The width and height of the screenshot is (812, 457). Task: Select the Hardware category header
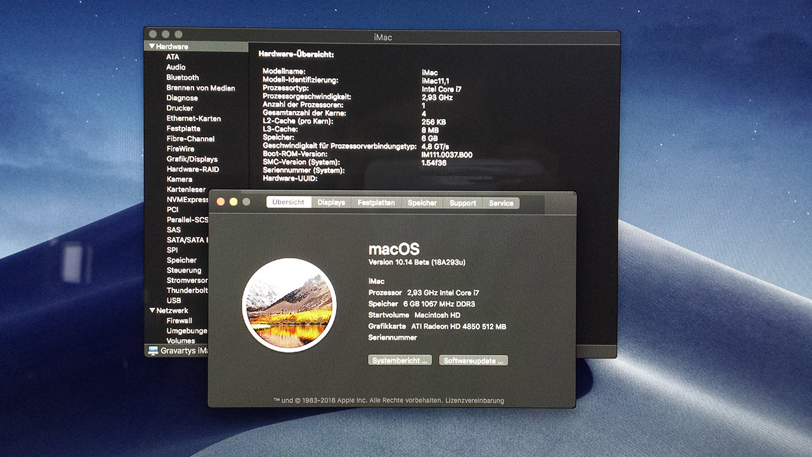pyautogui.click(x=172, y=46)
